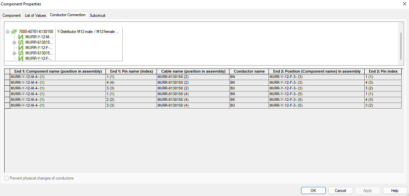The width and height of the screenshot is (409, 196).
Task: Click cable cell MURR-6130150 (2) in the BU row
Action: coord(193,88)
